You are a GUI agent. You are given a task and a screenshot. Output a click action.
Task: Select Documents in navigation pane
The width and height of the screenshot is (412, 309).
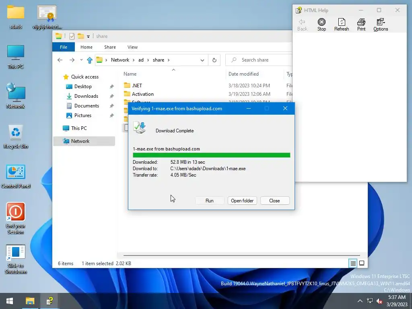(87, 106)
